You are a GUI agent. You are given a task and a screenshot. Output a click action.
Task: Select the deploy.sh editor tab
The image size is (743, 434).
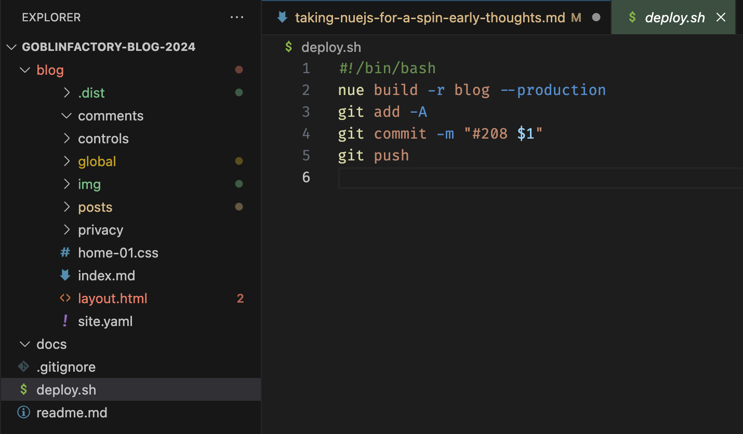(674, 18)
